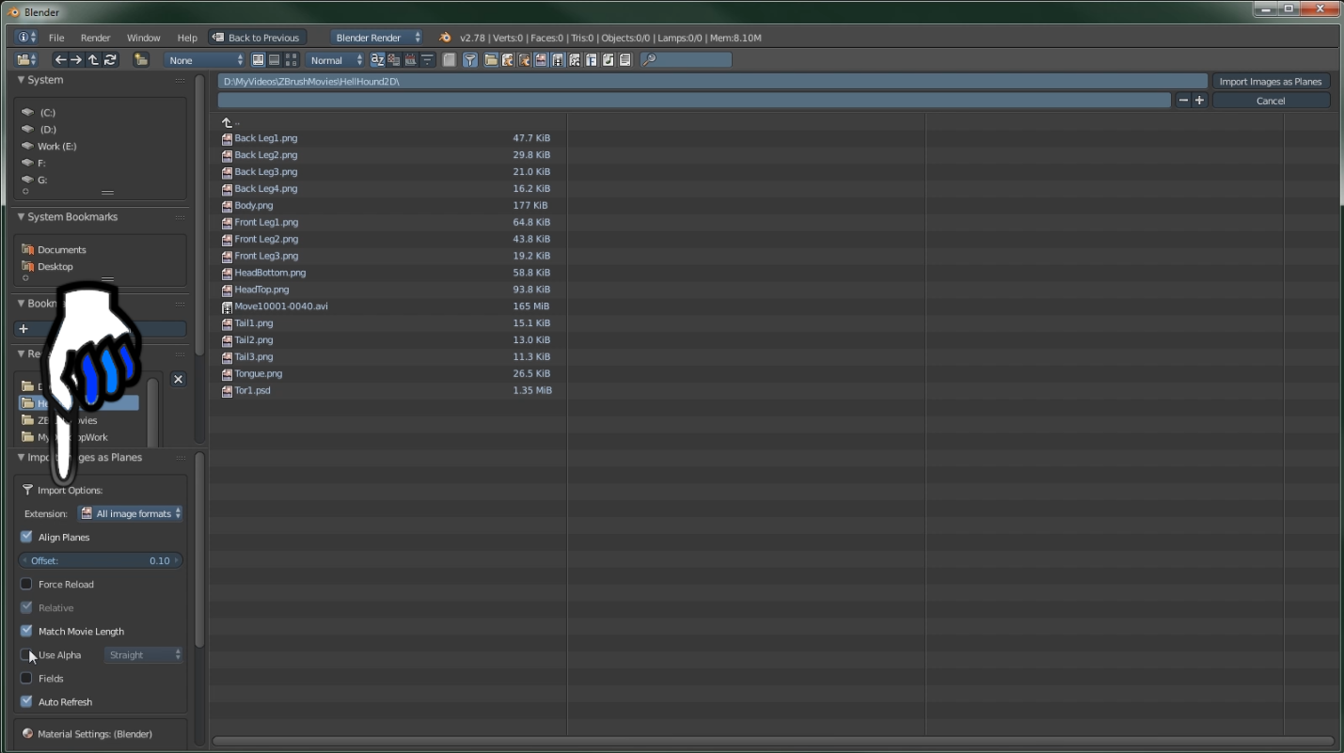Click the minus filename decrement button

pyautogui.click(x=1183, y=101)
